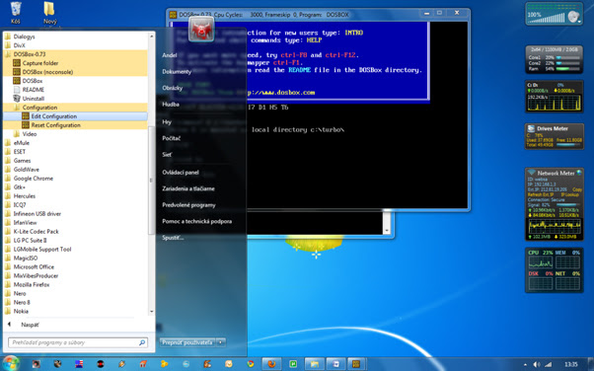Click the system tray volume icon
Image resolution: width=594 pixels, height=371 pixels.
[x=537, y=364]
